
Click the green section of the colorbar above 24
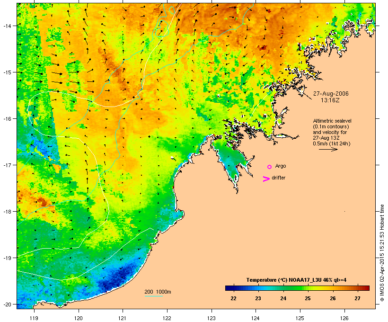[x=283, y=288]
